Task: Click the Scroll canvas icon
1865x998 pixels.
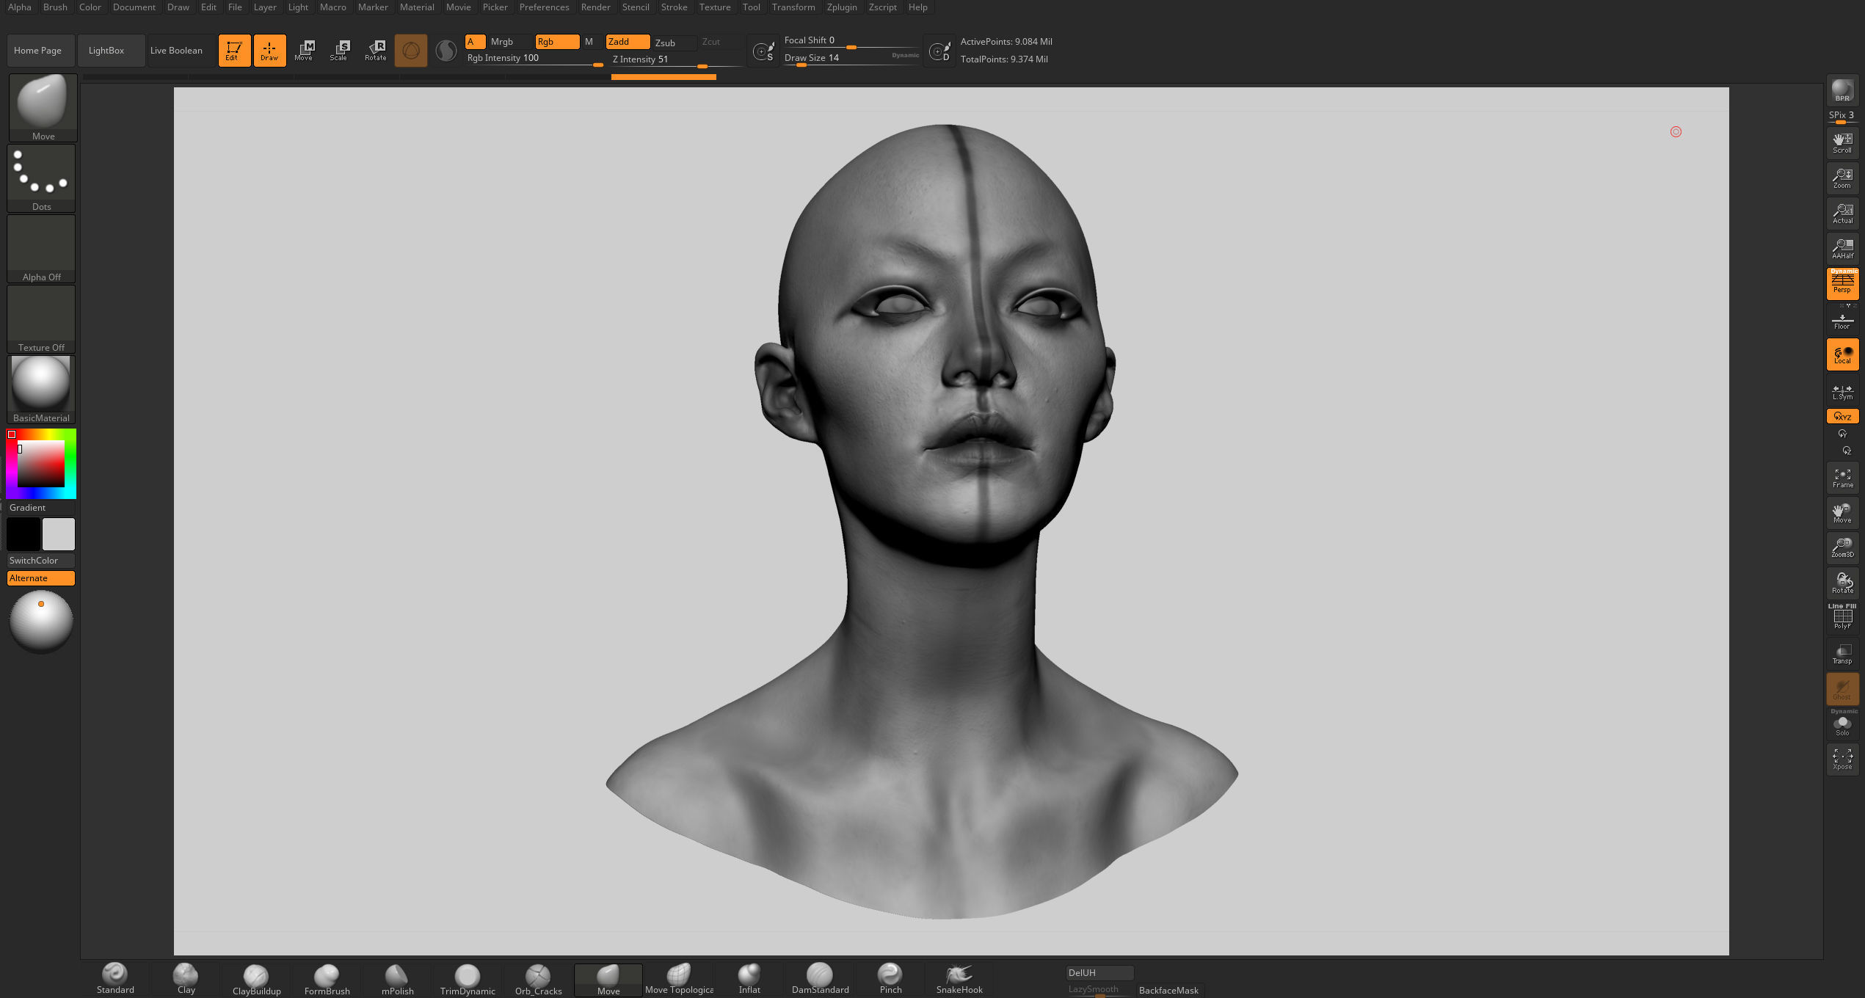Action: pos(1842,142)
